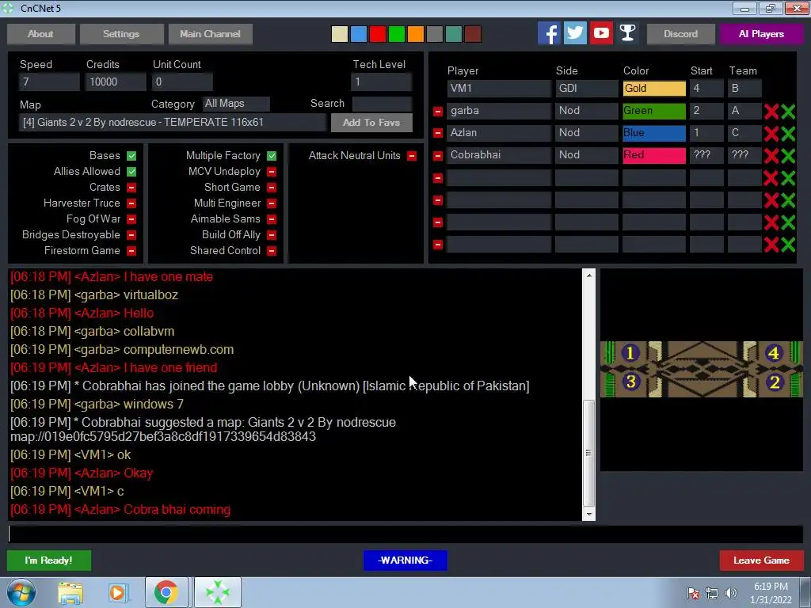The width and height of the screenshot is (811, 608).
Task: Enable the Crates option
Action: [131, 188]
